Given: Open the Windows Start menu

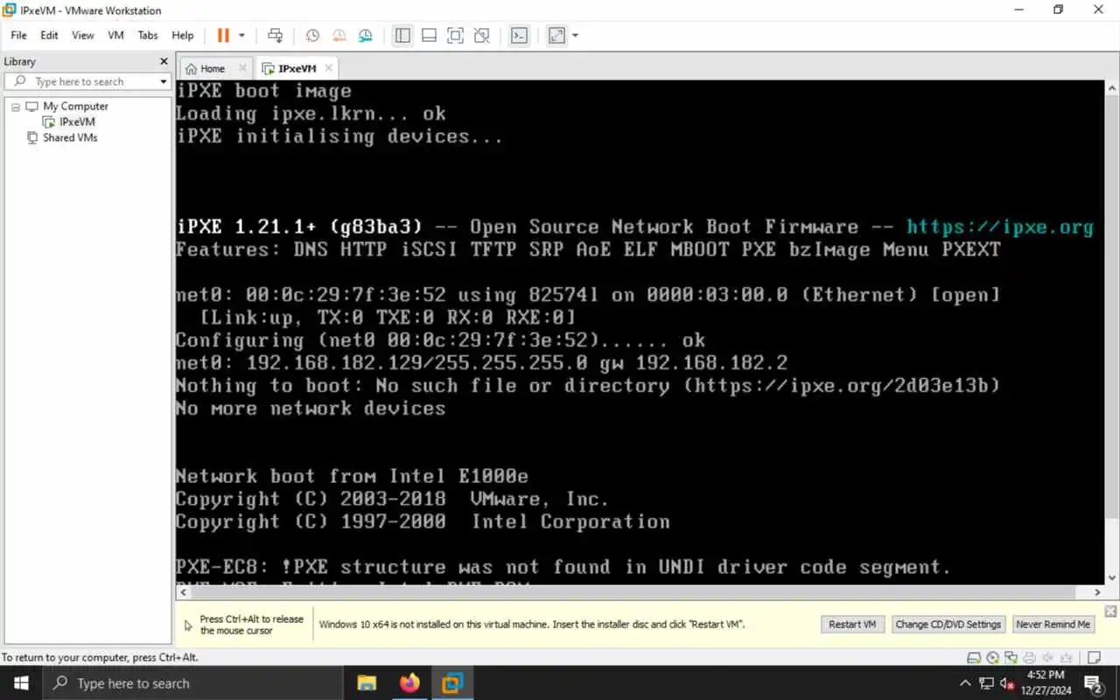Looking at the screenshot, I should point(21,683).
